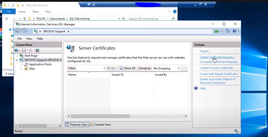Expand File Explorer ribbon chevron
268x137 pixels.
[x=169, y=12]
